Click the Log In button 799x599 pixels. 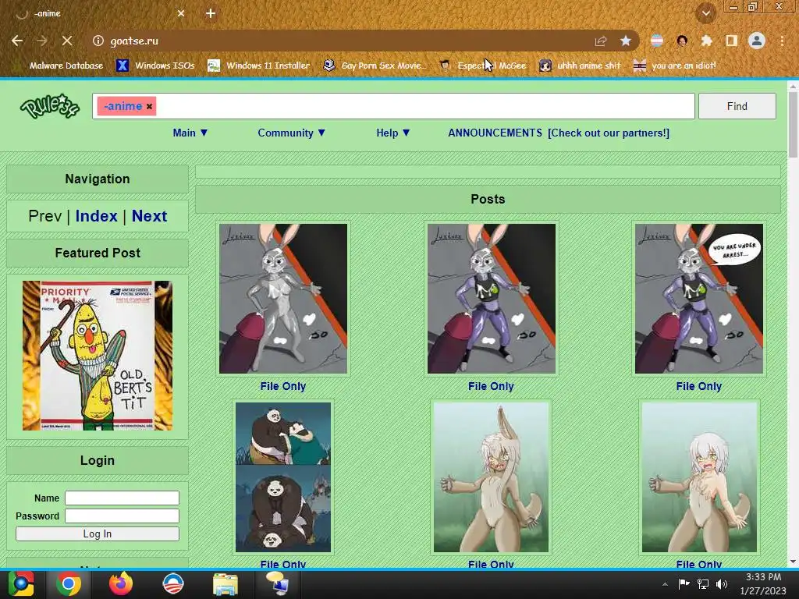(98, 533)
